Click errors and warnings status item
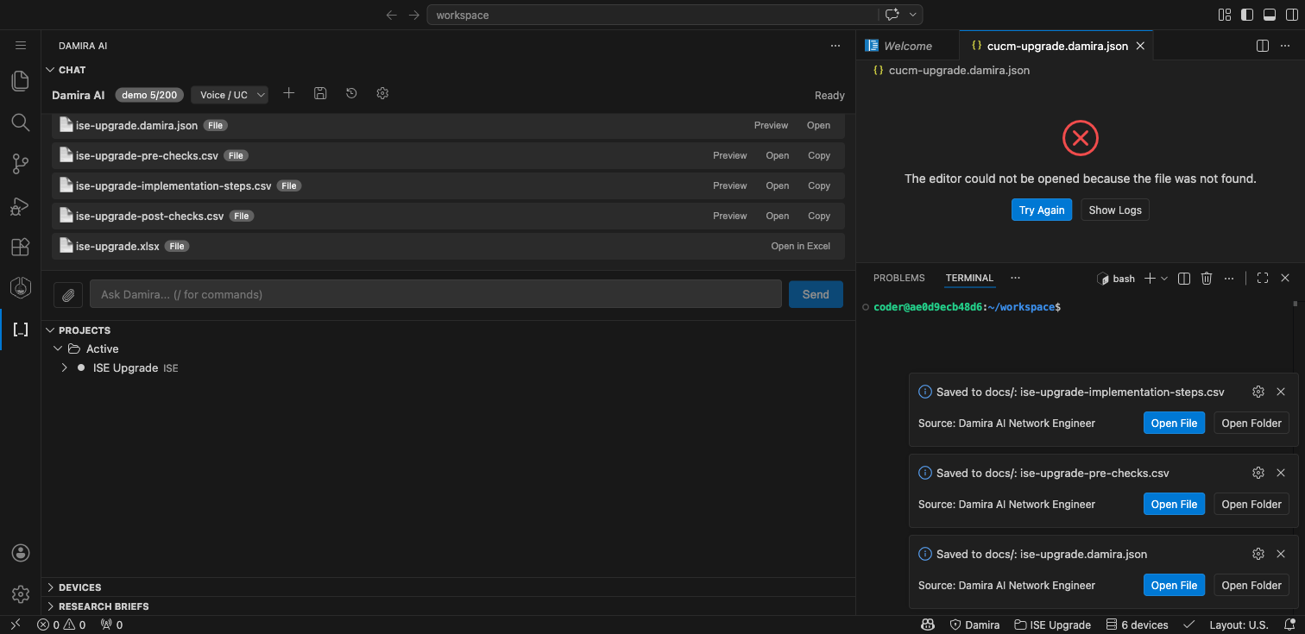This screenshot has width=1305, height=634. pyautogui.click(x=61, y=625)
